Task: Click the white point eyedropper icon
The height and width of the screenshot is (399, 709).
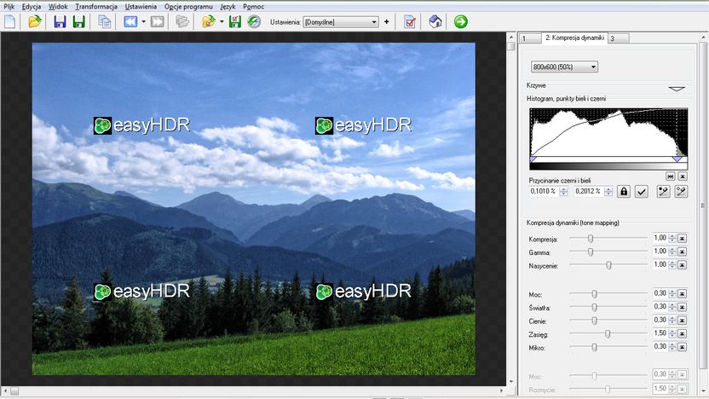Action: tap(681, 191)
